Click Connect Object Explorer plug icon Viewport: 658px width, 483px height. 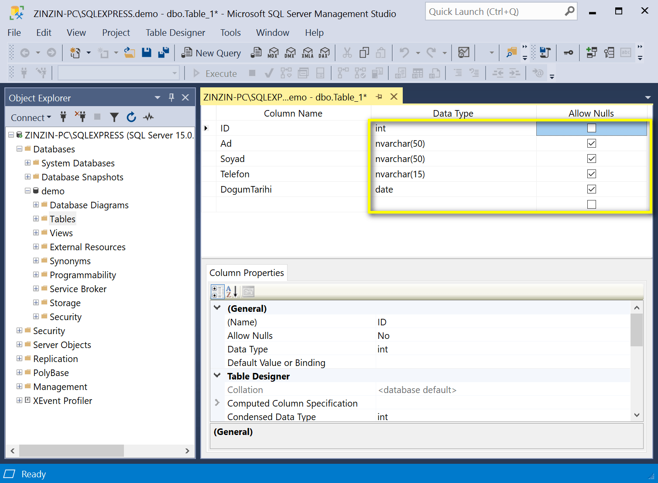(x=63, y=117)
